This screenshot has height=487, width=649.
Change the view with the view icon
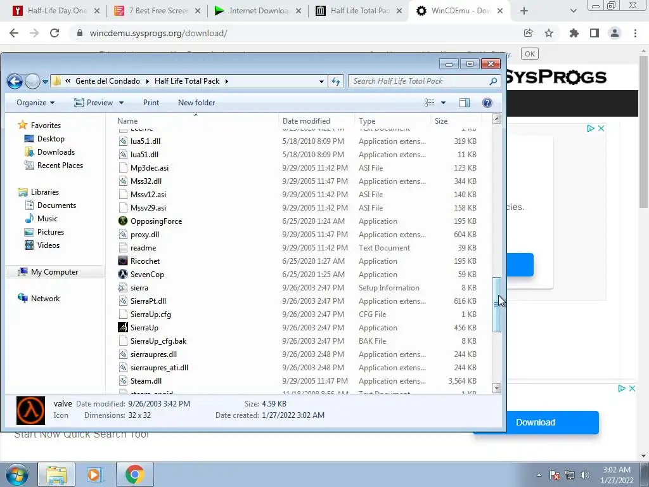pos(430,103)
